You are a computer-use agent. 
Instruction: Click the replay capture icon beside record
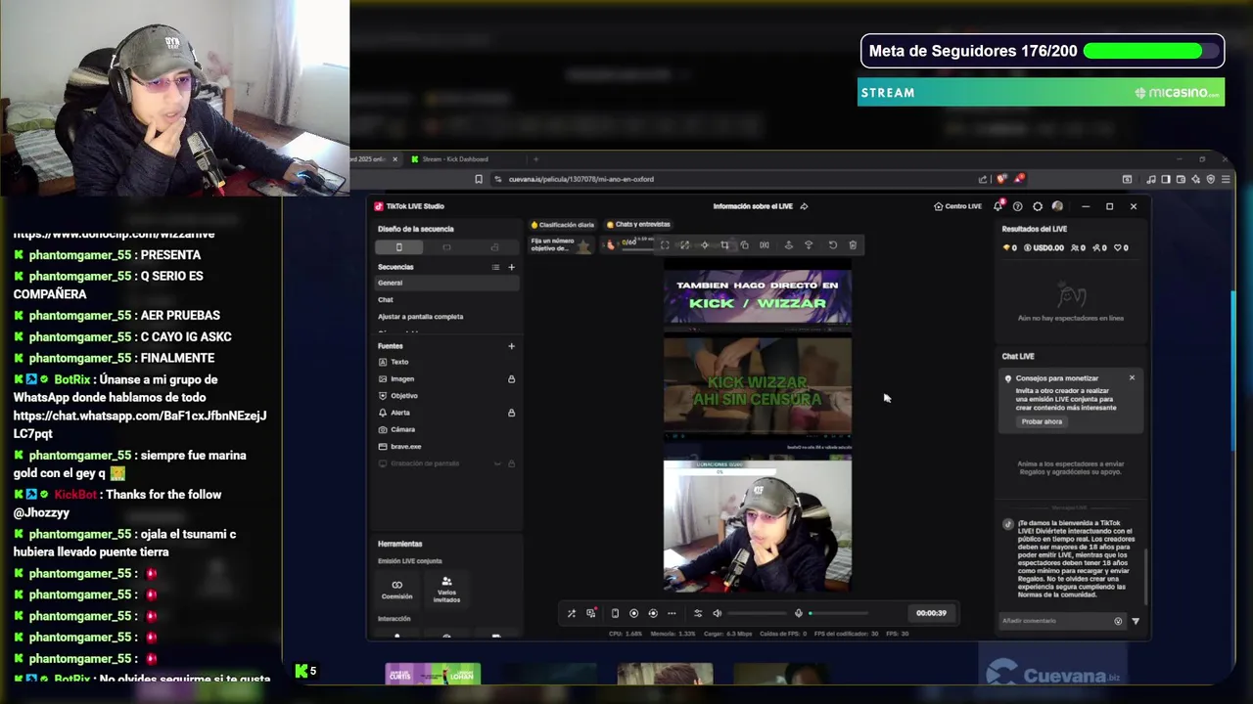[x=653, y=613]
